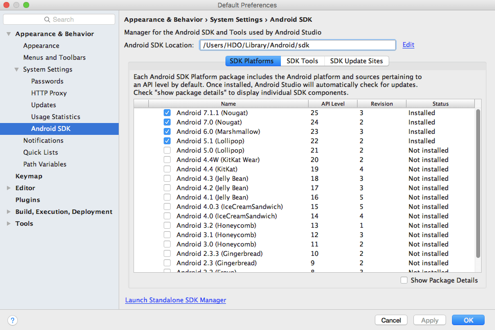
Task: Open the SDK Update Sites tab
Action: 357,61
